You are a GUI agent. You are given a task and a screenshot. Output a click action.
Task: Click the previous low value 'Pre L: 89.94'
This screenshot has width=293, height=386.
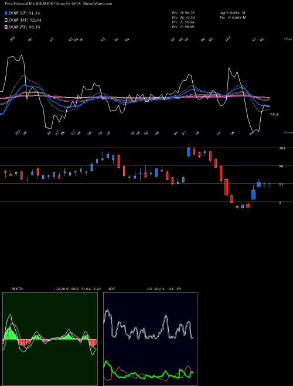coord(183,22)
